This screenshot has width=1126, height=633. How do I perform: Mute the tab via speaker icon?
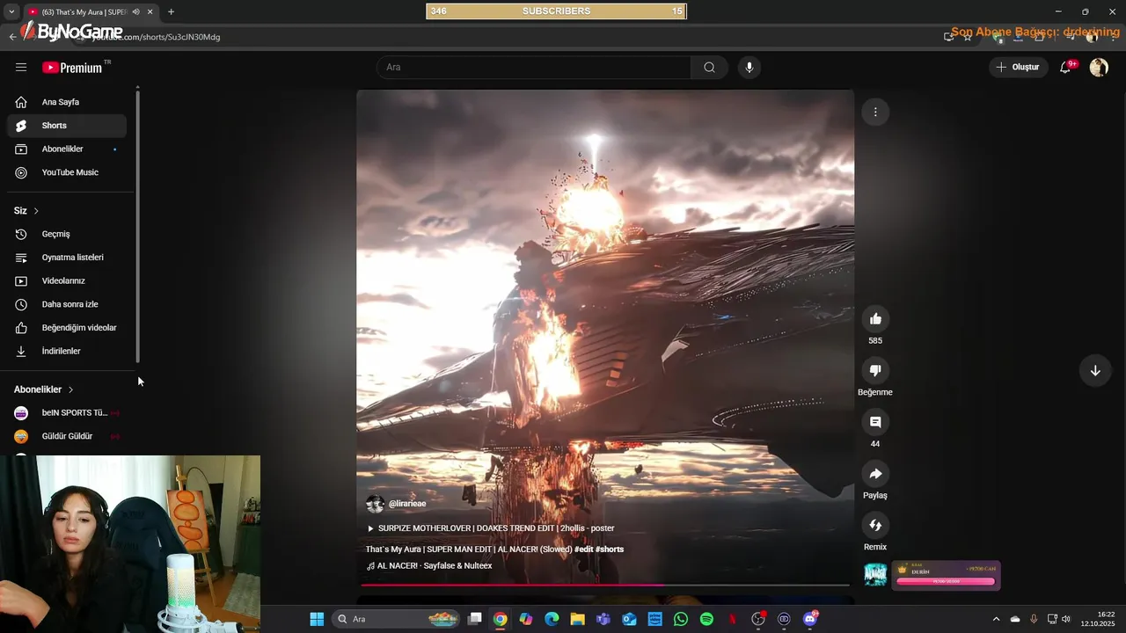point(135,12)
